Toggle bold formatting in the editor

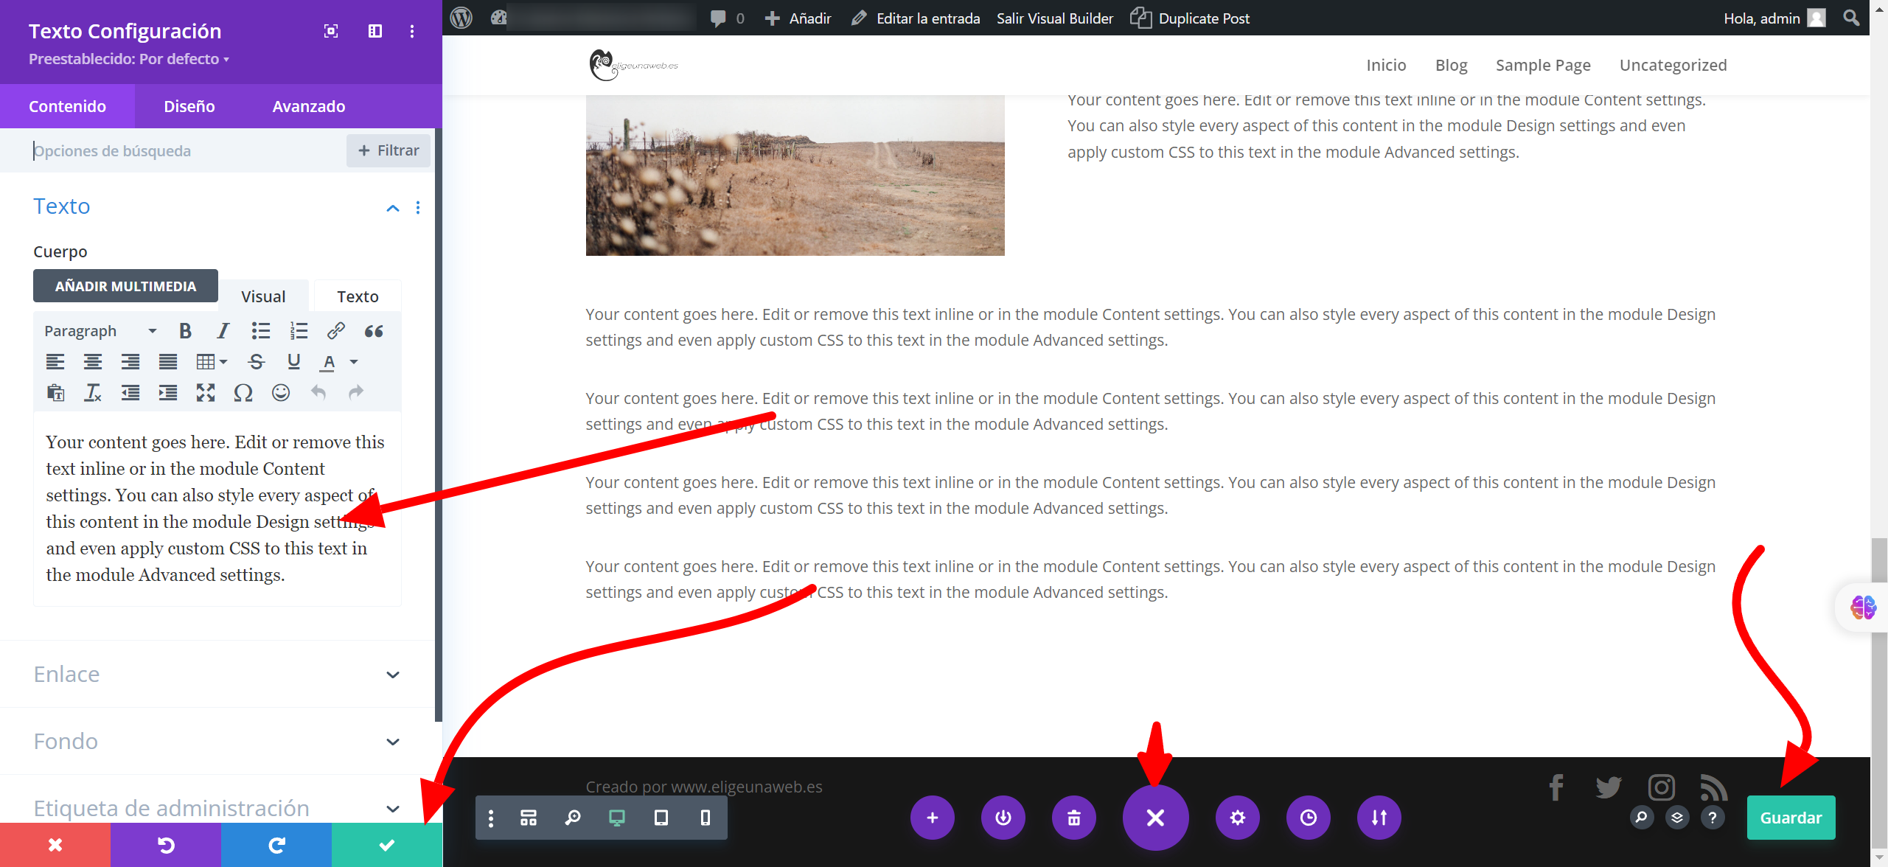(x=185, y=331)
